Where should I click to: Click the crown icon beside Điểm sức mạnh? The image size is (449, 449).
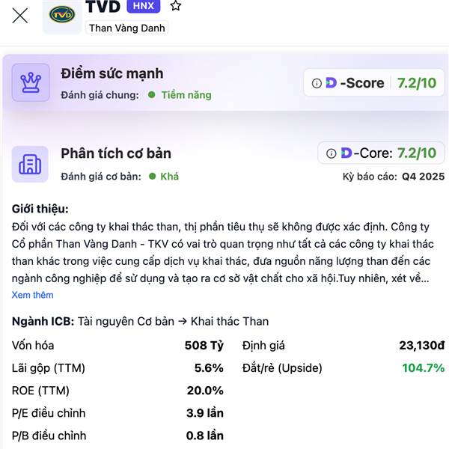coord(31,82)
